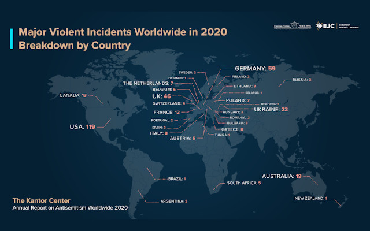
Task: Click 'The Kantor Center' footer heading
Action: (42, 200)
